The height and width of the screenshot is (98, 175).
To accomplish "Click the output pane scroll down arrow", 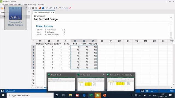I will point(171,38).
